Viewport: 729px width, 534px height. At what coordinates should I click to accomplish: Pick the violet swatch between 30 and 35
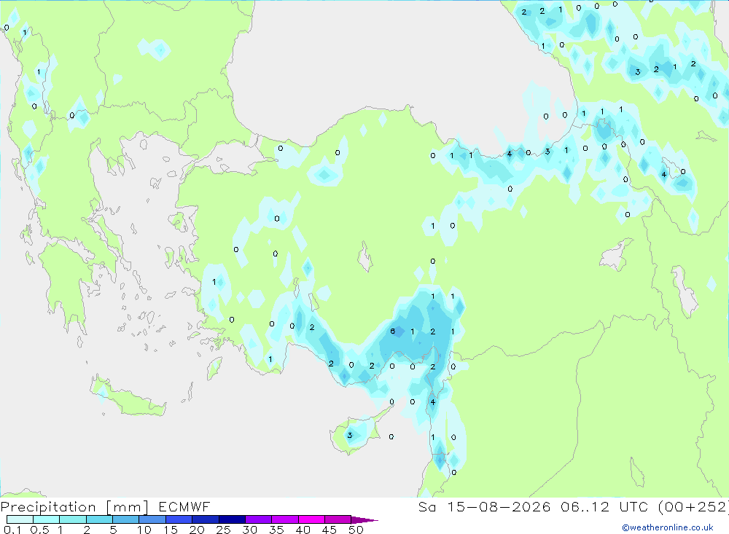tap(259, 519)
